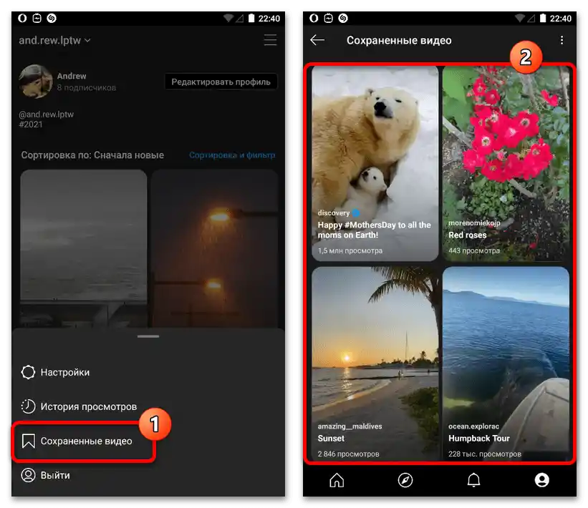Viewport: 588px width, 508px height.
Task: Tap the Редактировать профиль button
Action: (x=221, y=82)
